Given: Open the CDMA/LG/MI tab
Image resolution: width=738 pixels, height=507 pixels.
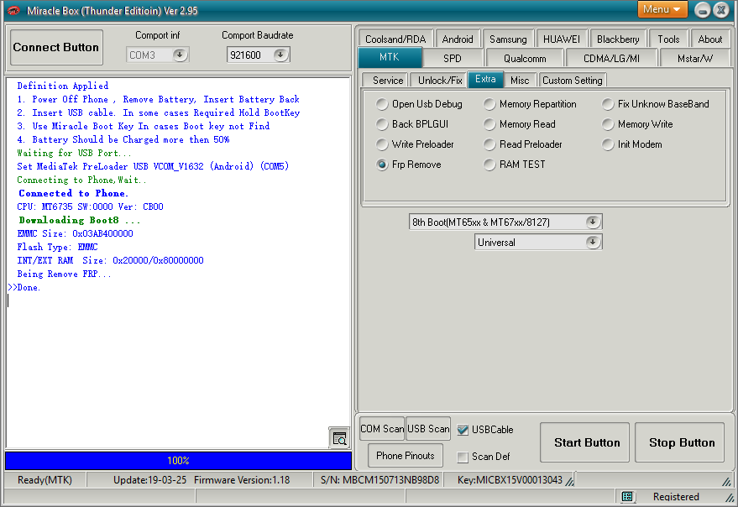Looking at the screenshot, I should [611, 59].
